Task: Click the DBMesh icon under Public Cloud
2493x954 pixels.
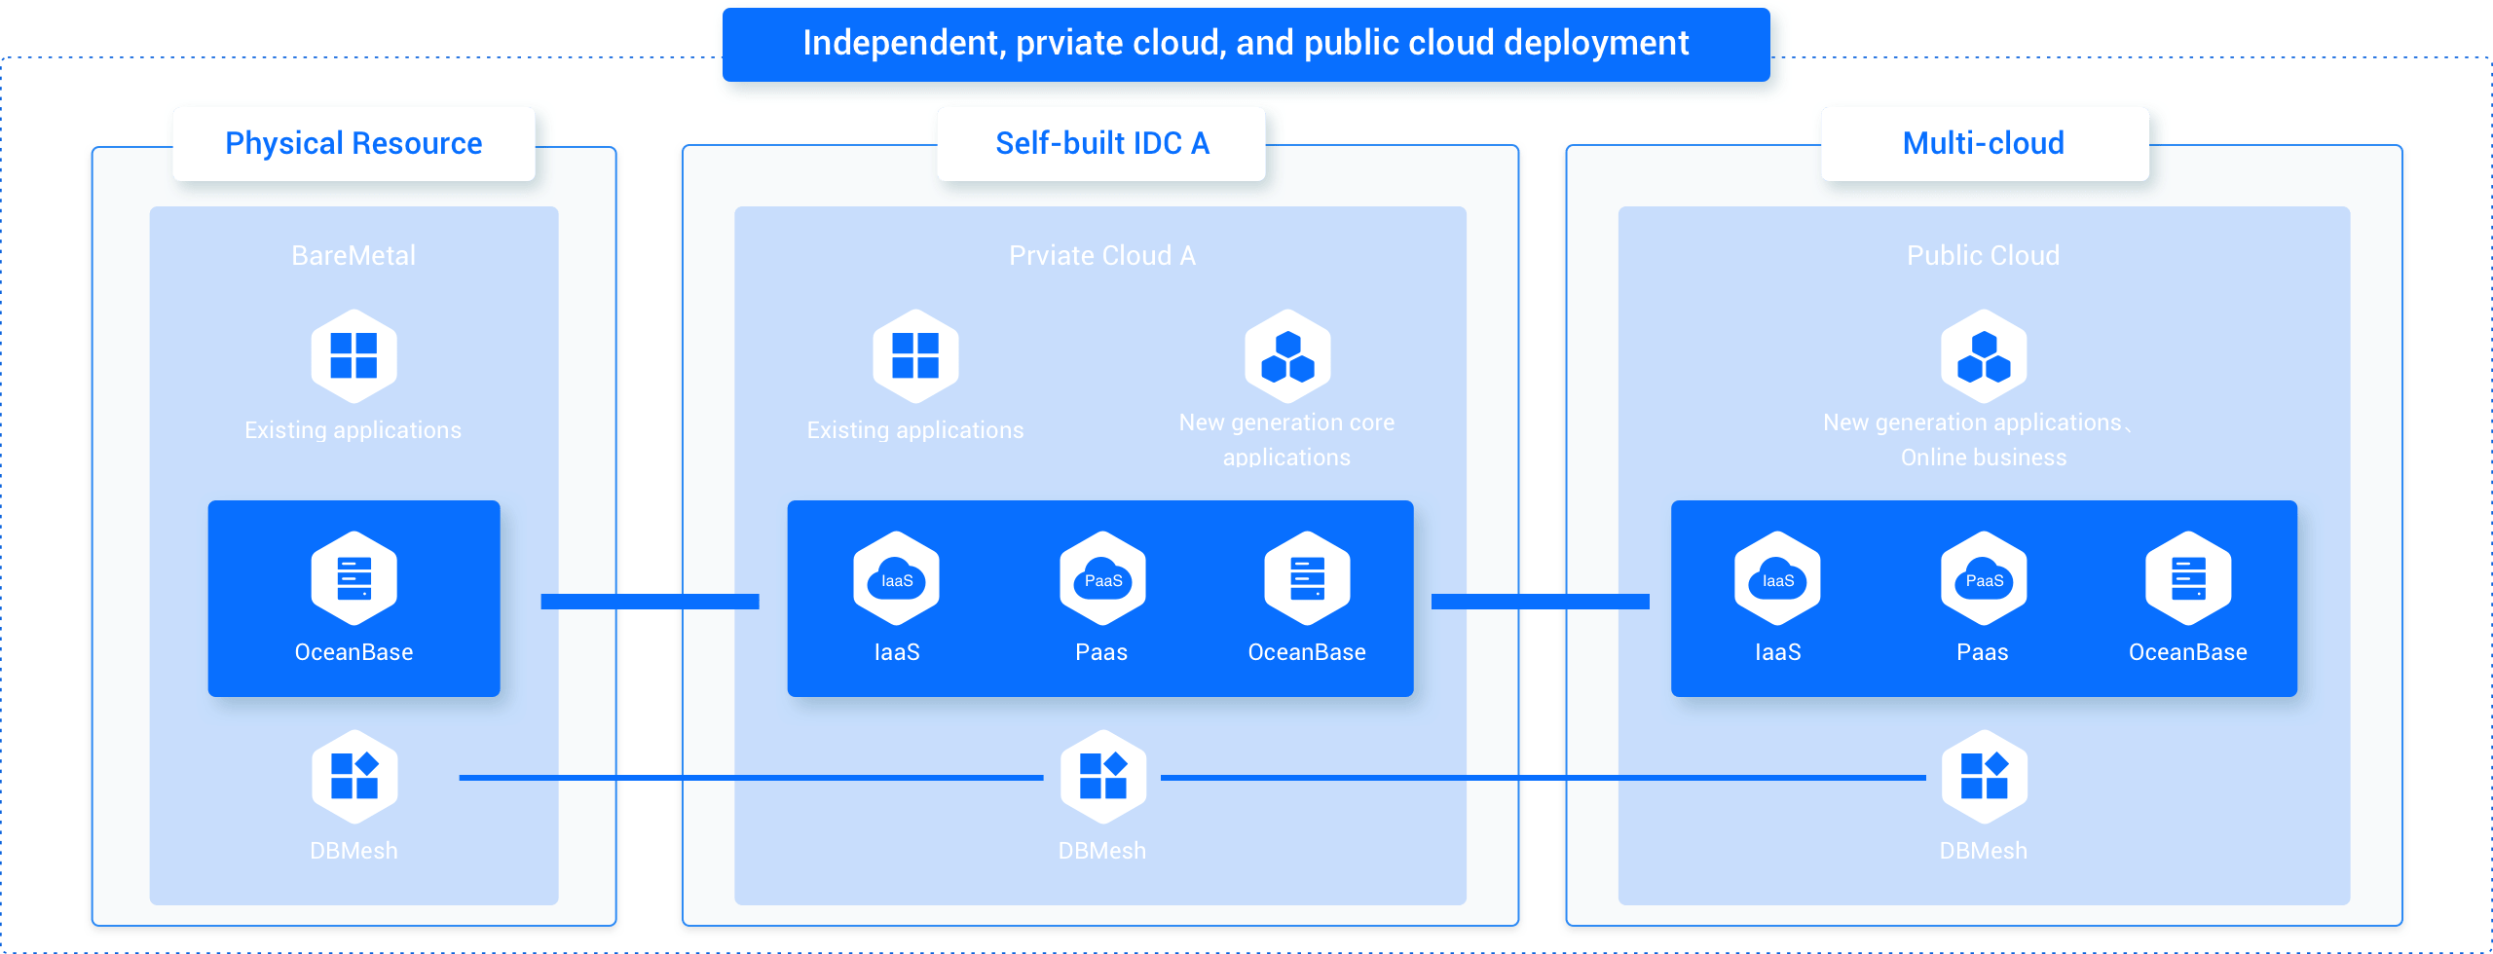Action: tap(1985, 776)
